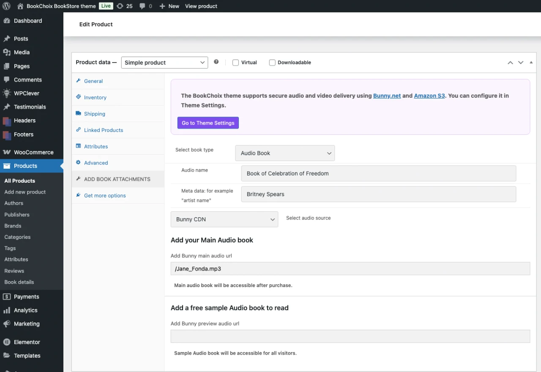Click the Go to Theme Settings button
Screen dimensions: 541x372
[208, 123]
